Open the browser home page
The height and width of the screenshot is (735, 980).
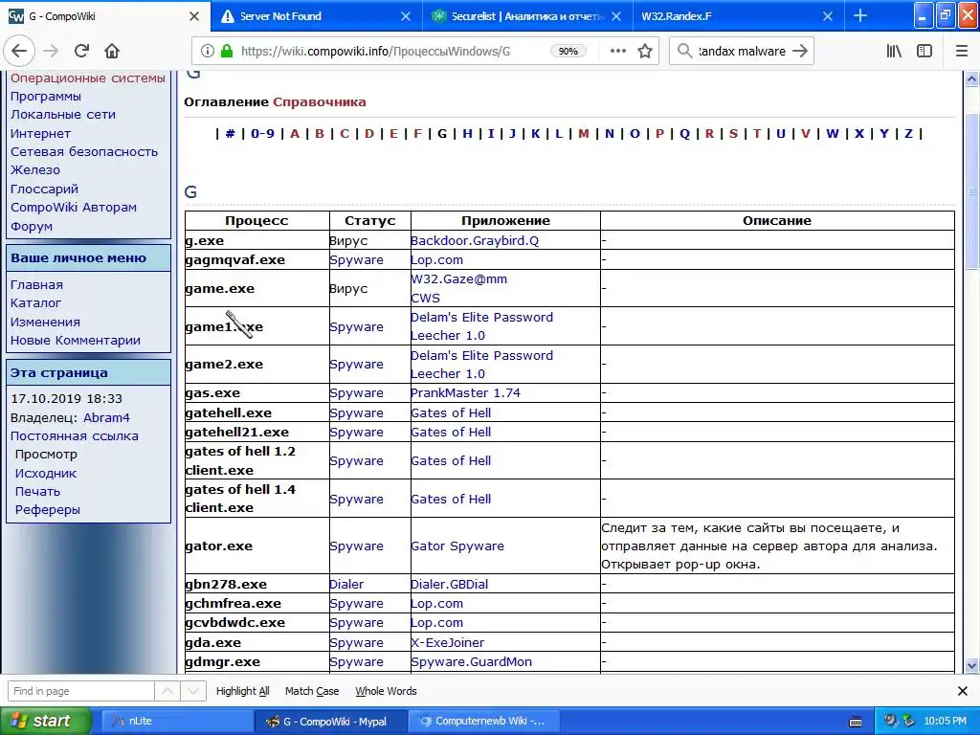[112, 52]
